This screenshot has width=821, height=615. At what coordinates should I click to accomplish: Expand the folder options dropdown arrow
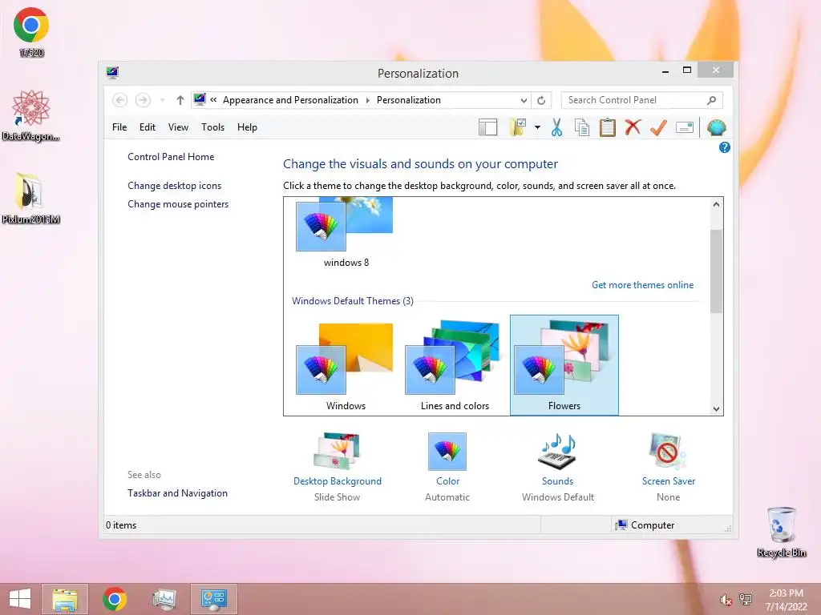[537, 127]
